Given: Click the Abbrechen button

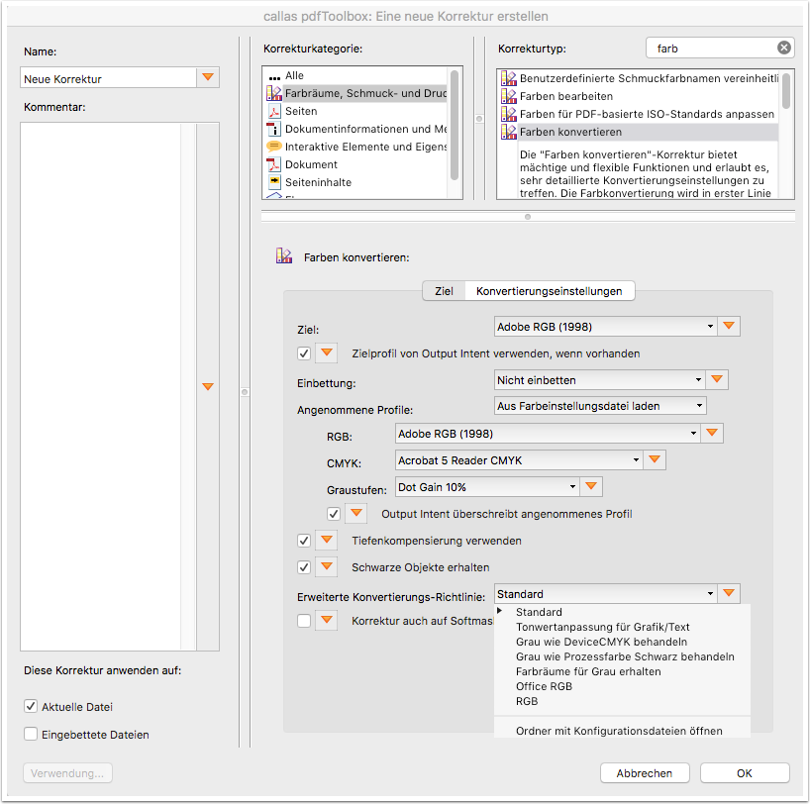Looking at the screenshot, I should coord(645,773).
